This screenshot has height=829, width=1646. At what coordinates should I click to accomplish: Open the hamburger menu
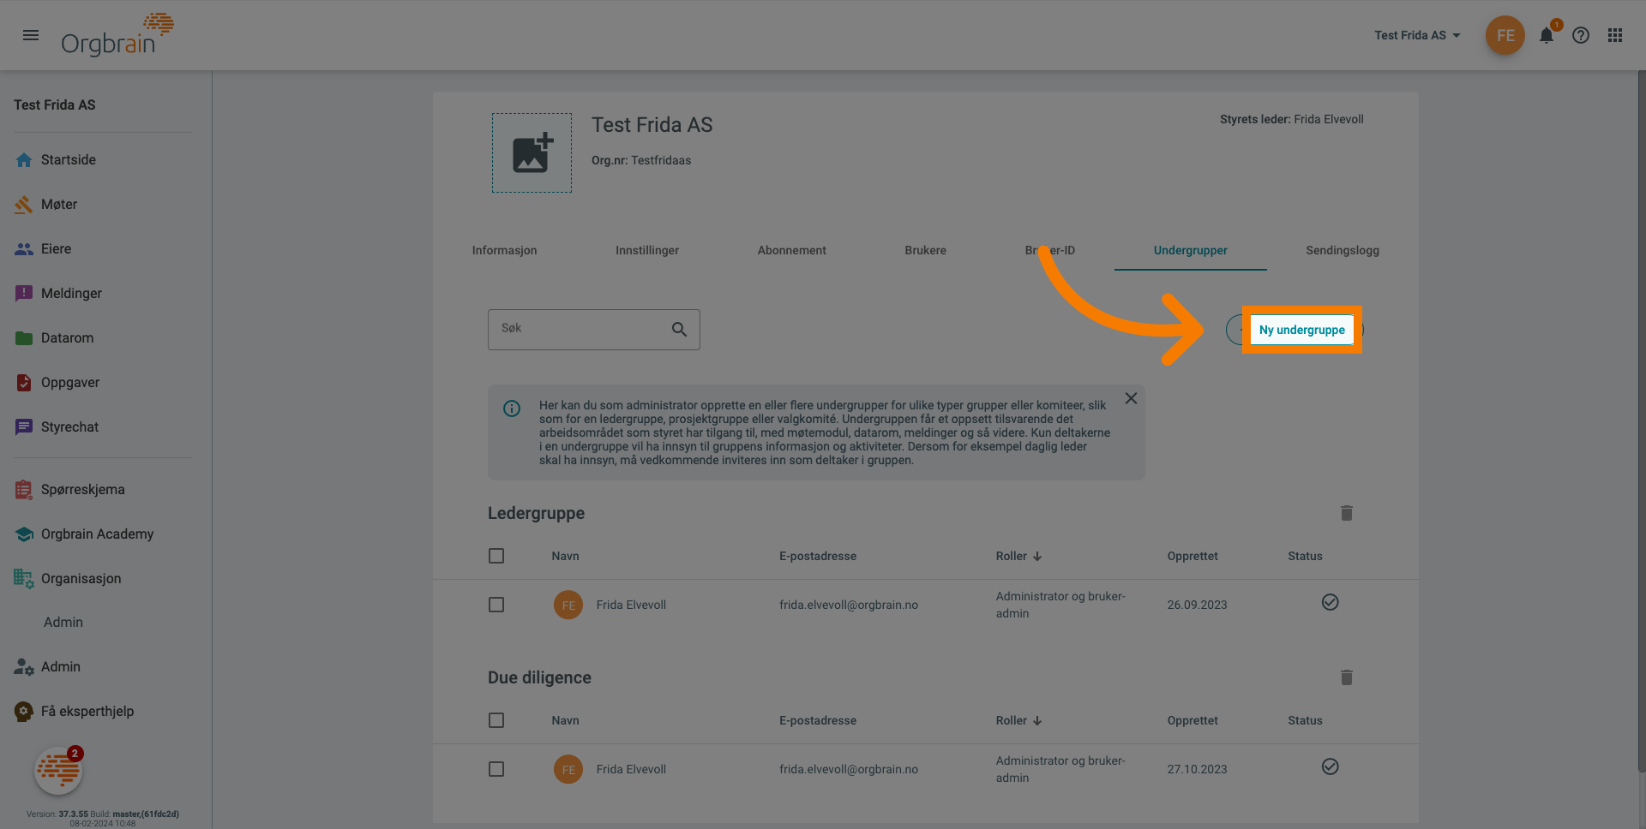31,35
